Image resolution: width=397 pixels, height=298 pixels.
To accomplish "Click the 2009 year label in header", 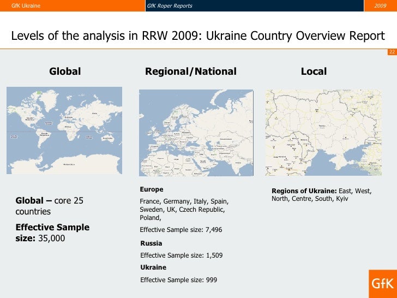I will pos(380,5).
